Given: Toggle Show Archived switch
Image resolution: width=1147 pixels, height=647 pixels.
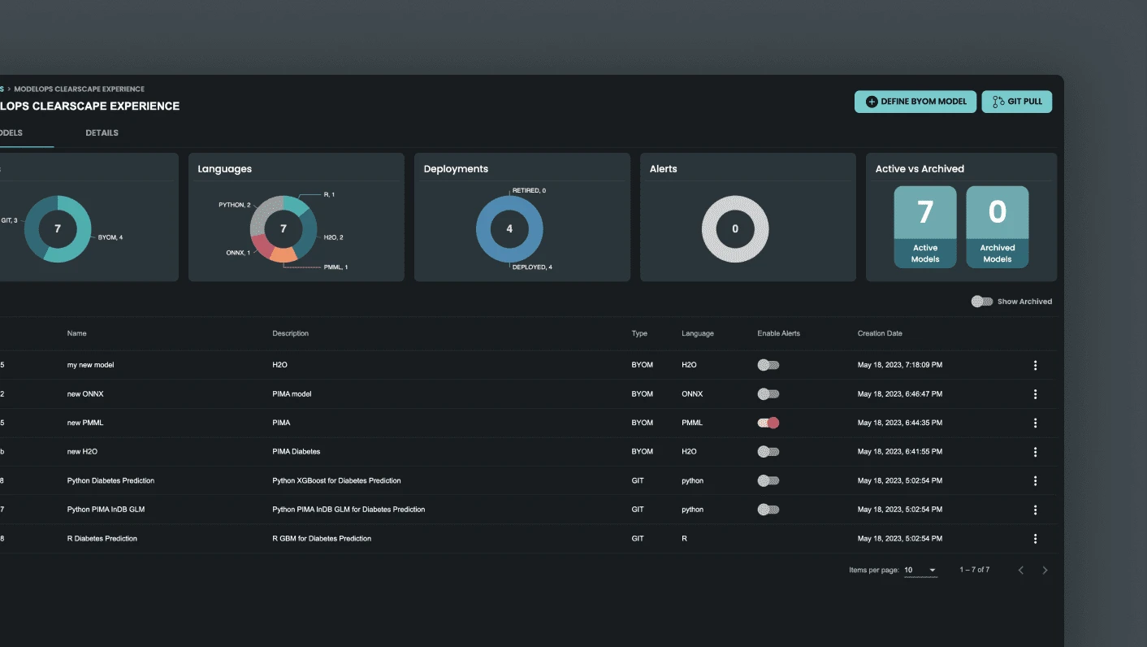Looking at the screenshot, I should pos(982,302).
